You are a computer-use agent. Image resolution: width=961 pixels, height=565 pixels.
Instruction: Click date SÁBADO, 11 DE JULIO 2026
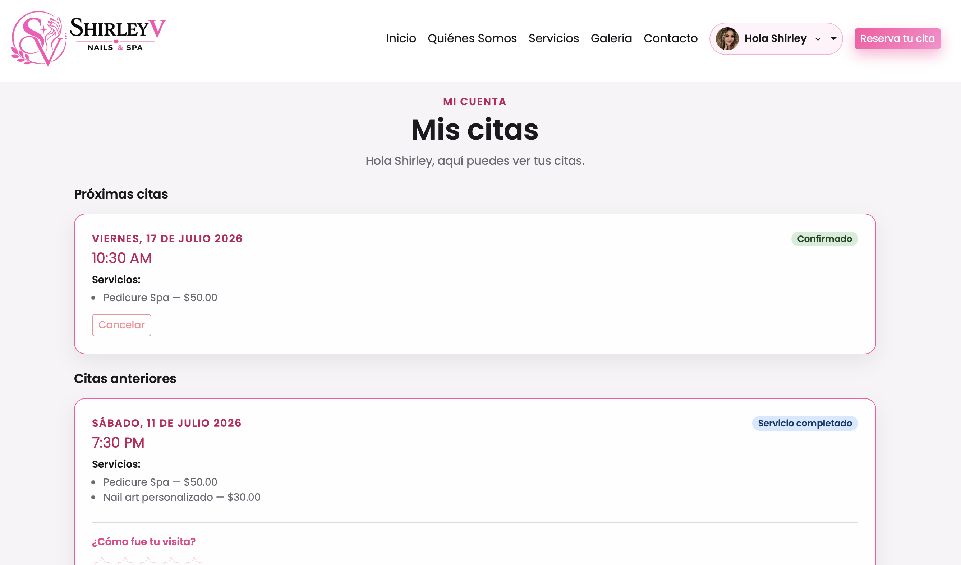point(167,423)
